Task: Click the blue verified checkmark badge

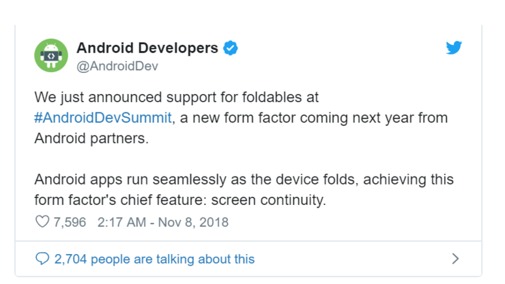Action: click(x=231, y=48)
